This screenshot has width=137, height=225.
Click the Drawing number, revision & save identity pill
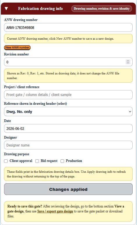click(x=102, y=9)
